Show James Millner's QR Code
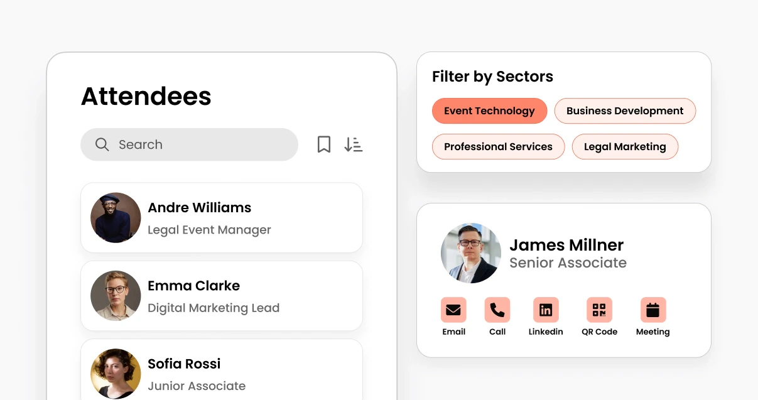This screenshot has width=758, height=400. coord(599,310)
